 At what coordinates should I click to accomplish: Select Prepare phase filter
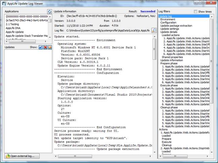[169, 64]
